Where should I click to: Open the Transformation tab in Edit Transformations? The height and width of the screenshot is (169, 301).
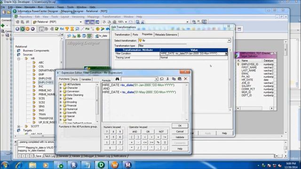click(x=122, y=34)
